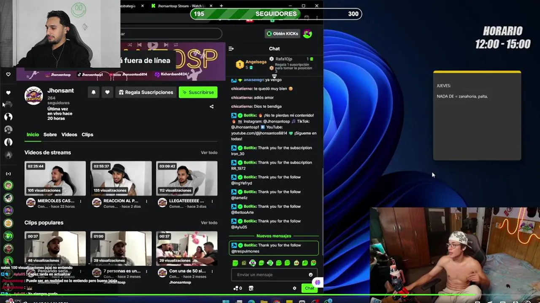Viewport: 540px width, 303px height.
Task: Click Ver todo next to Videos de streams
Action: point(209,153)
